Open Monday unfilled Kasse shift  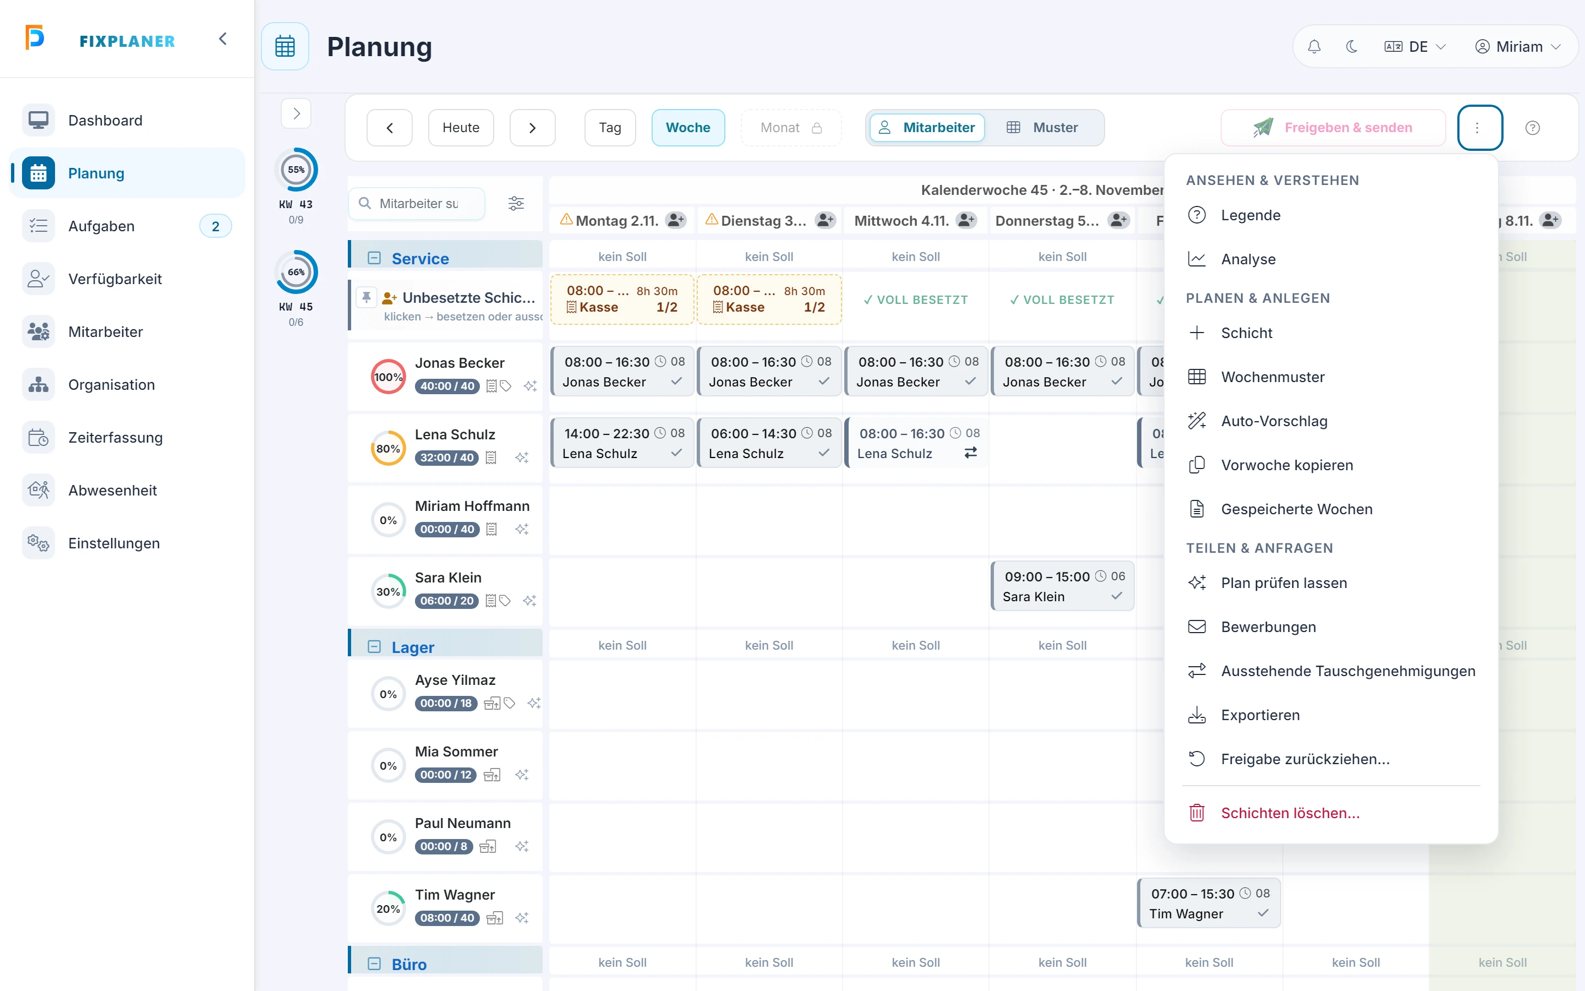click(x=621, y=300)
